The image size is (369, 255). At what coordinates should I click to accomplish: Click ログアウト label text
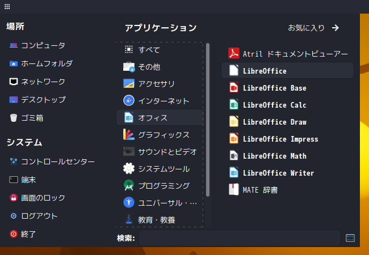[x=39, y=216]
